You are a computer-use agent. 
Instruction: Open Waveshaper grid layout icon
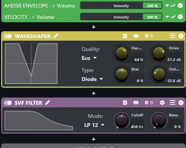(x=125, y=36)
